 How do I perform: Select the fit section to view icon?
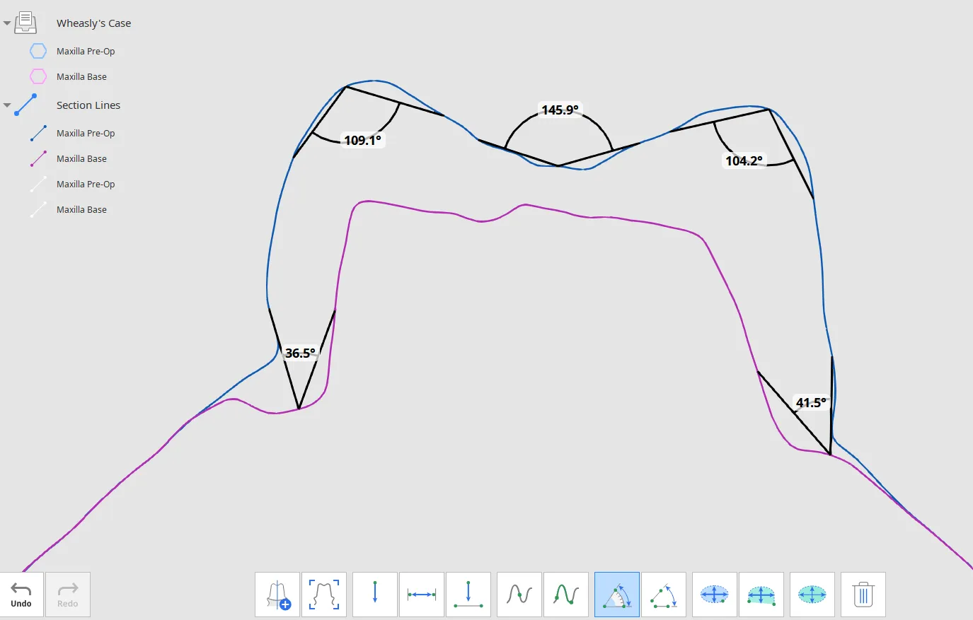[x=324, y=595]
